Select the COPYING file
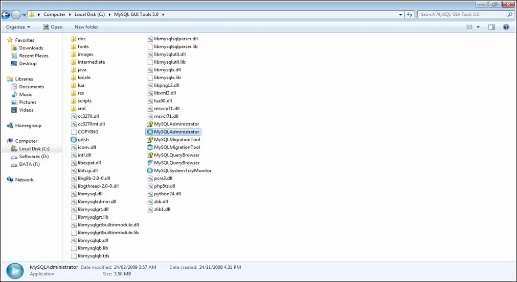 coord(85,132)
